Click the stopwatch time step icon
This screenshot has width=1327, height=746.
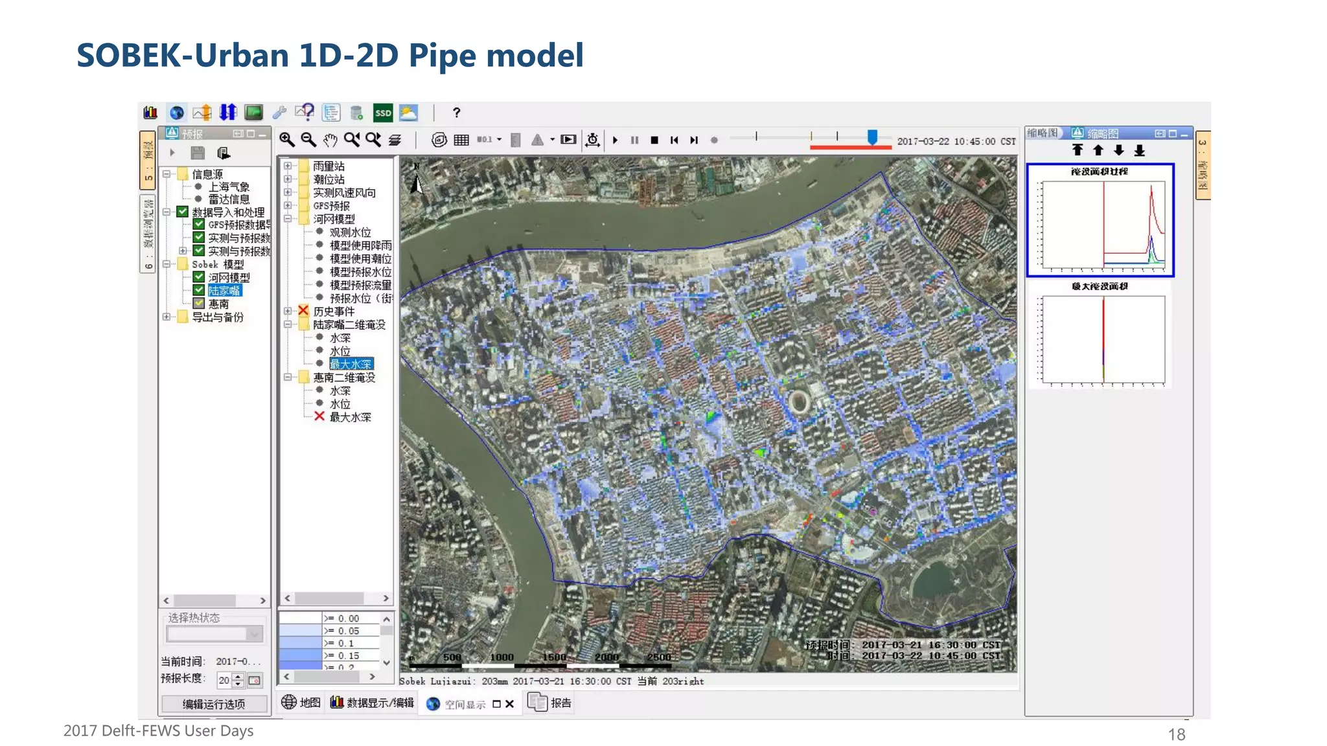pos(592,140)
